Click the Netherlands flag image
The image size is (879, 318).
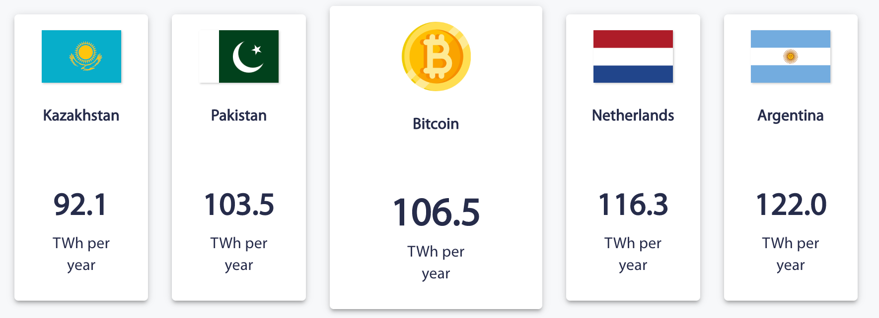click(633, 56)
